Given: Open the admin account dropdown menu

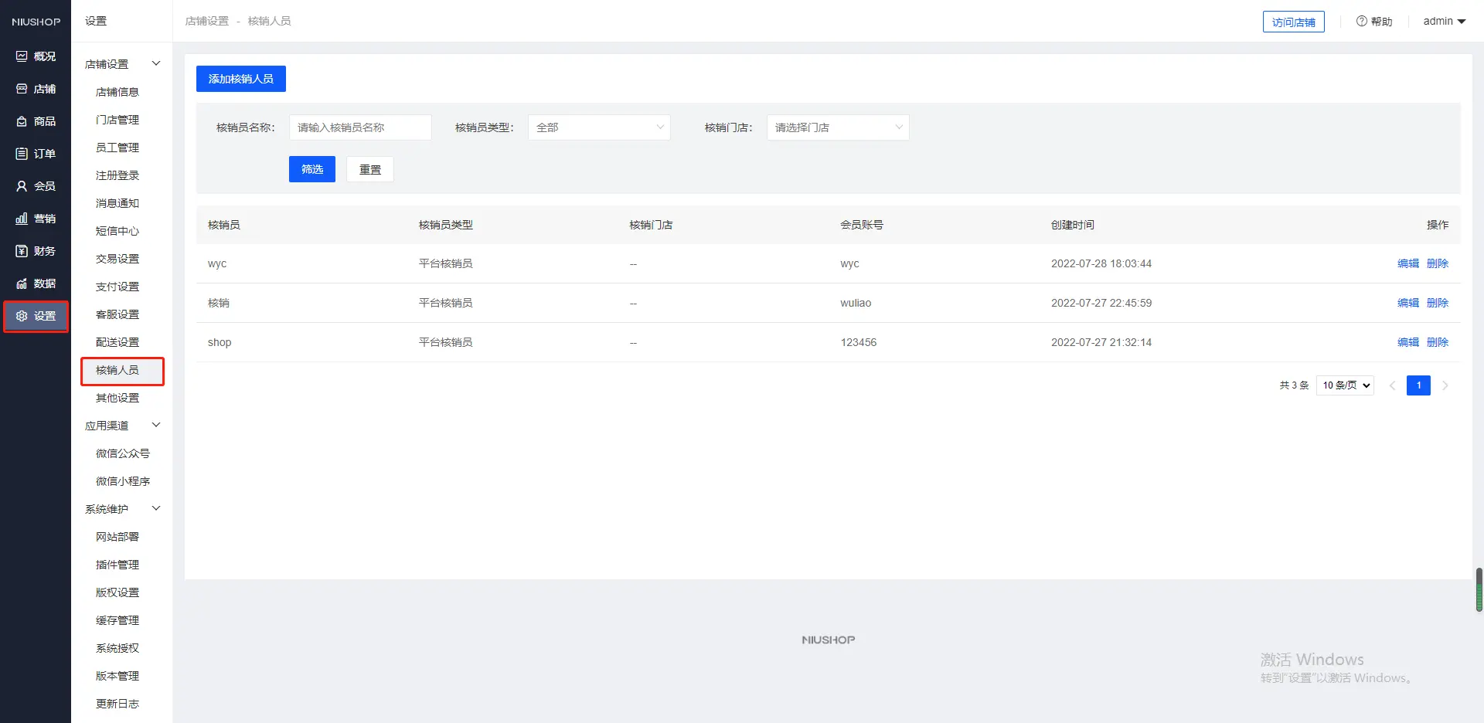Looking at the screenshot, I should coord(1444,22).
